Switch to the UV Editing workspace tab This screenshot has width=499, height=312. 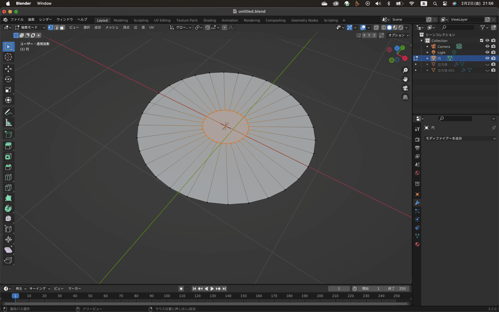click(x=162, y=20)
